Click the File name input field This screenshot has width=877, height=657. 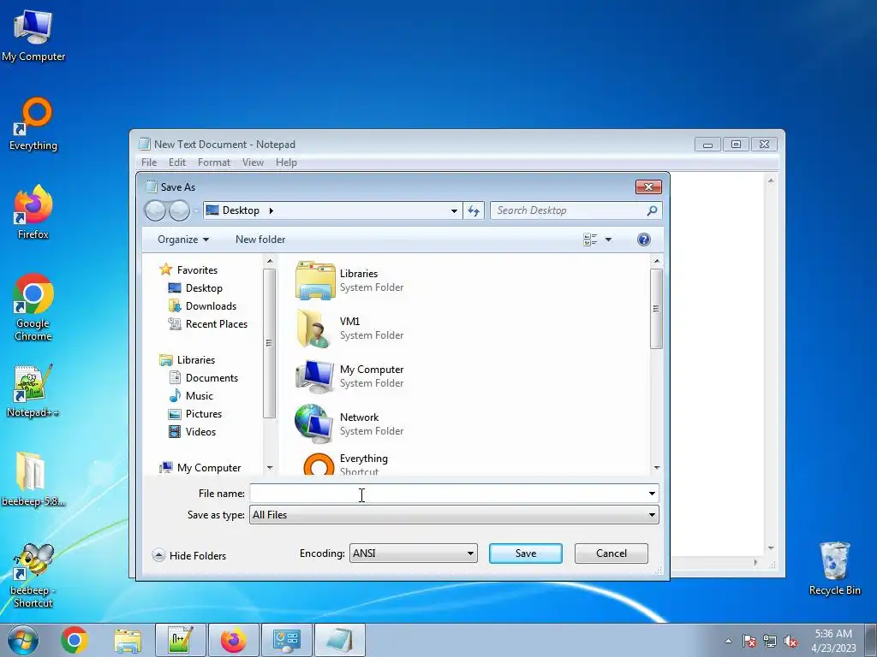point(448,494)
